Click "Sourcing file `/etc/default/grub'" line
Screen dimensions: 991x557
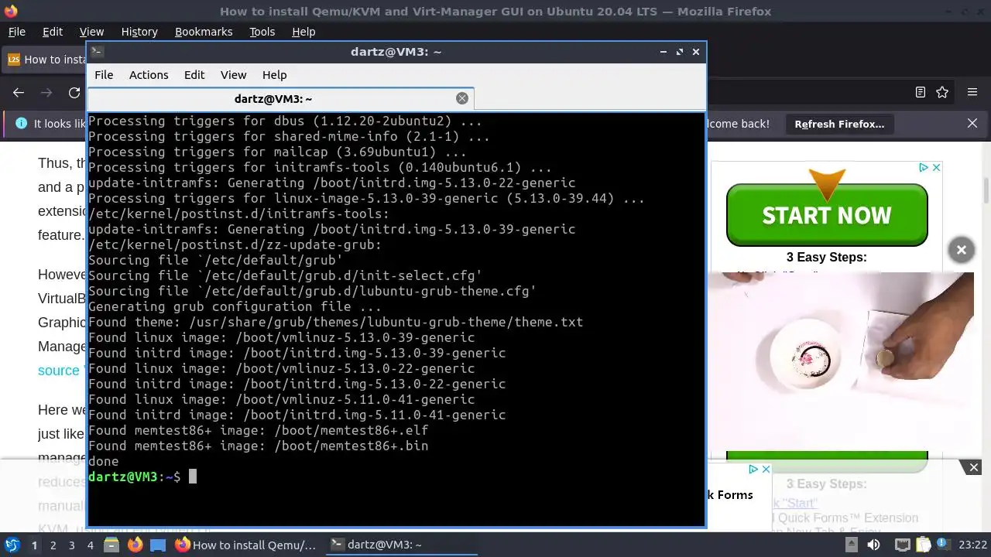pos(215,260)
